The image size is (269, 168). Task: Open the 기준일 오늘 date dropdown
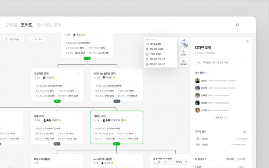pyautogui.click(x=13, y=40)
